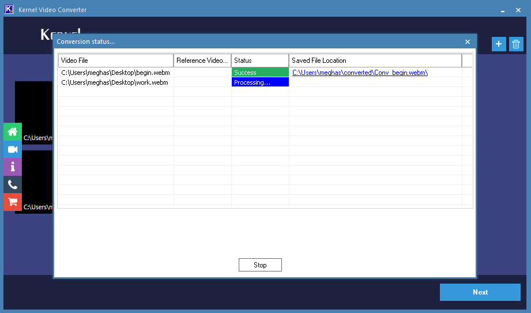This screenshot has width=531, height=313.
Task: Click the plus add-video icon
Action: click(x=499, y=44)
